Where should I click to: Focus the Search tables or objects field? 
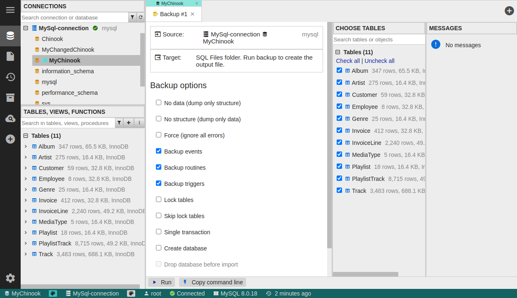[x=378, y=40]
